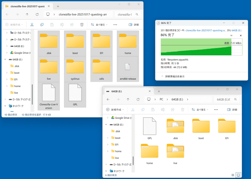Expand boot folder in clonezilla sidebar tree
This screenshot has height=179, width=251.
pyautogui.click(x=7, y=73)
